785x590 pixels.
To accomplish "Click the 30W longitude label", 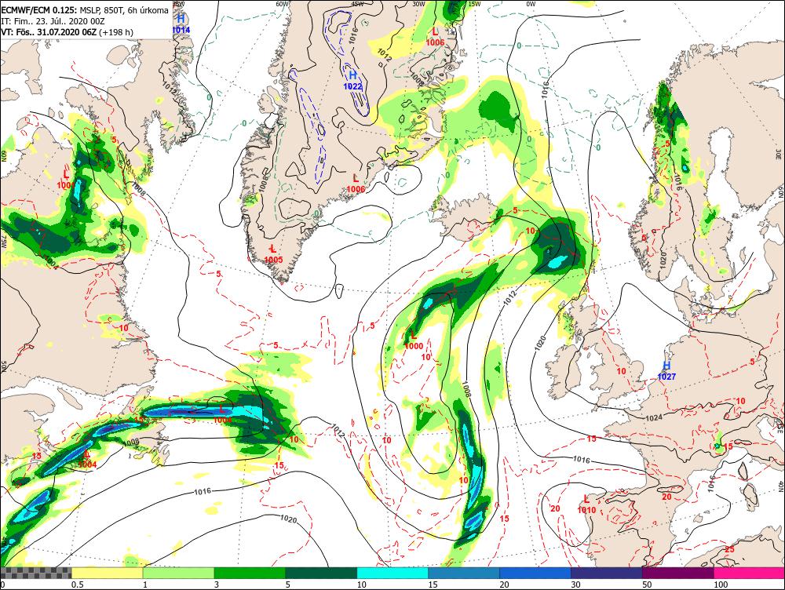I will 418,4.
